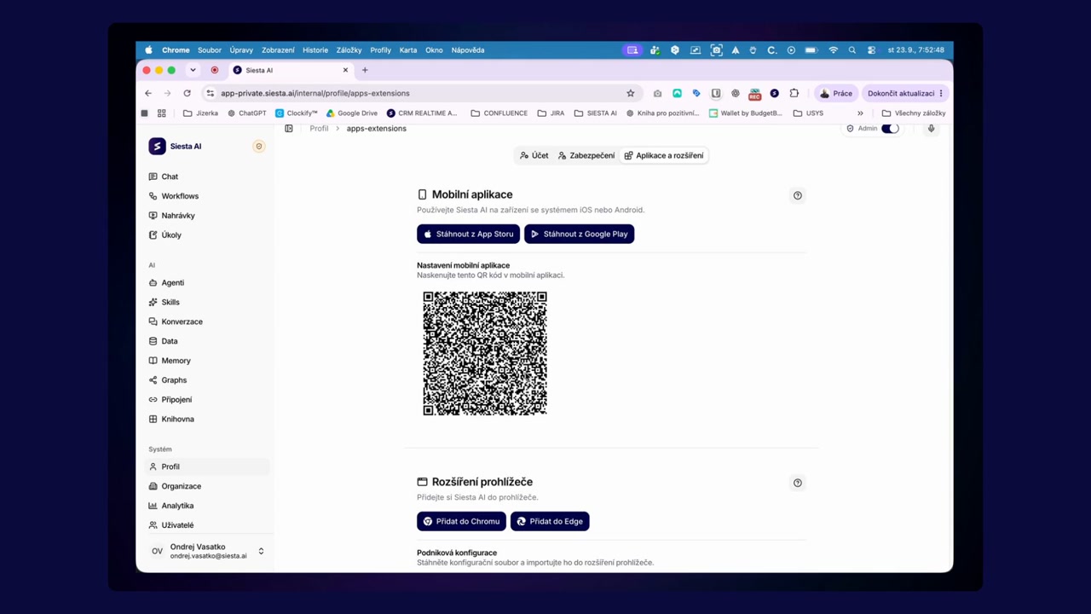Switch to the Zabezpečení tab
The image size is (1091, 614).
586,155
